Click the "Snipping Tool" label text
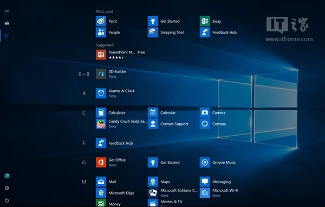Viewport: 325px width, 207px height. (172, 32)
